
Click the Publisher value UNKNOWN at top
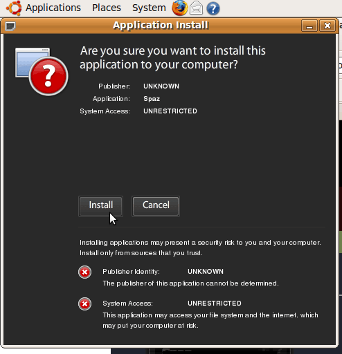(x=161, y=86)
